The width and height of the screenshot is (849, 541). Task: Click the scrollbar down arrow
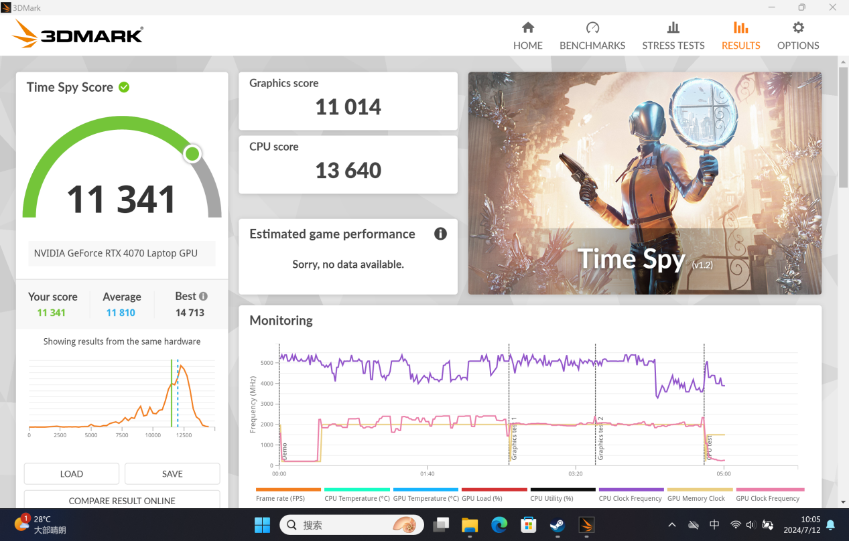pos(843,501)
